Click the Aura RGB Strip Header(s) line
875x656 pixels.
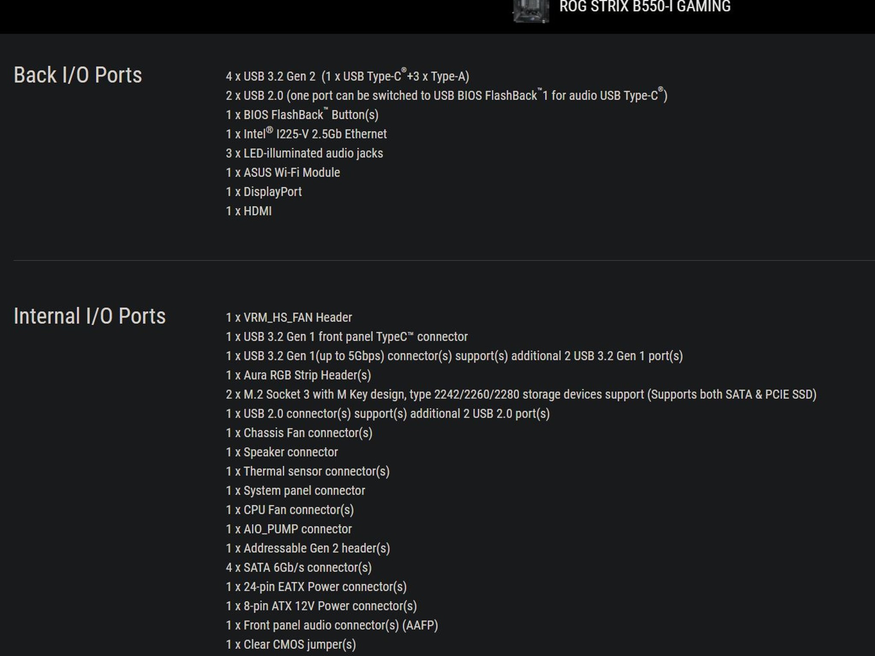pos(298,375)
